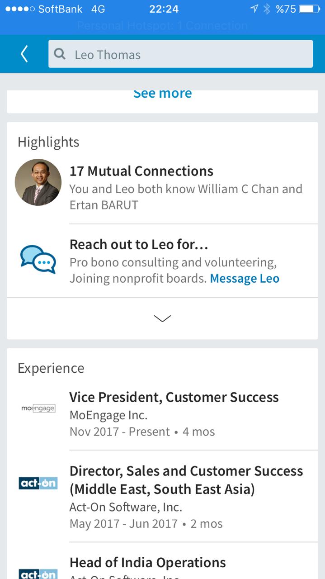The width and height of the screenshot is (325, 579).
Task: Tap the Act-On logo beside Head of India Operations
Action: (38, 574)
